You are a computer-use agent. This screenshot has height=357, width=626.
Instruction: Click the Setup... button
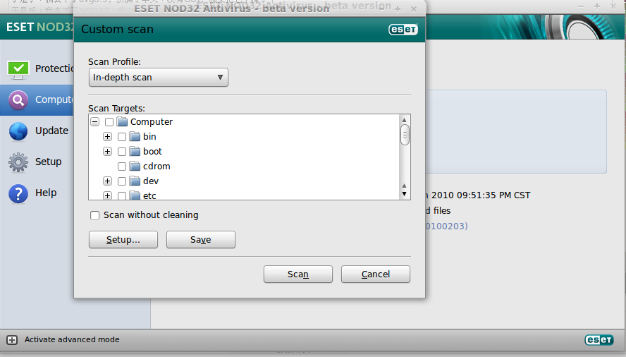pos(123,239)
